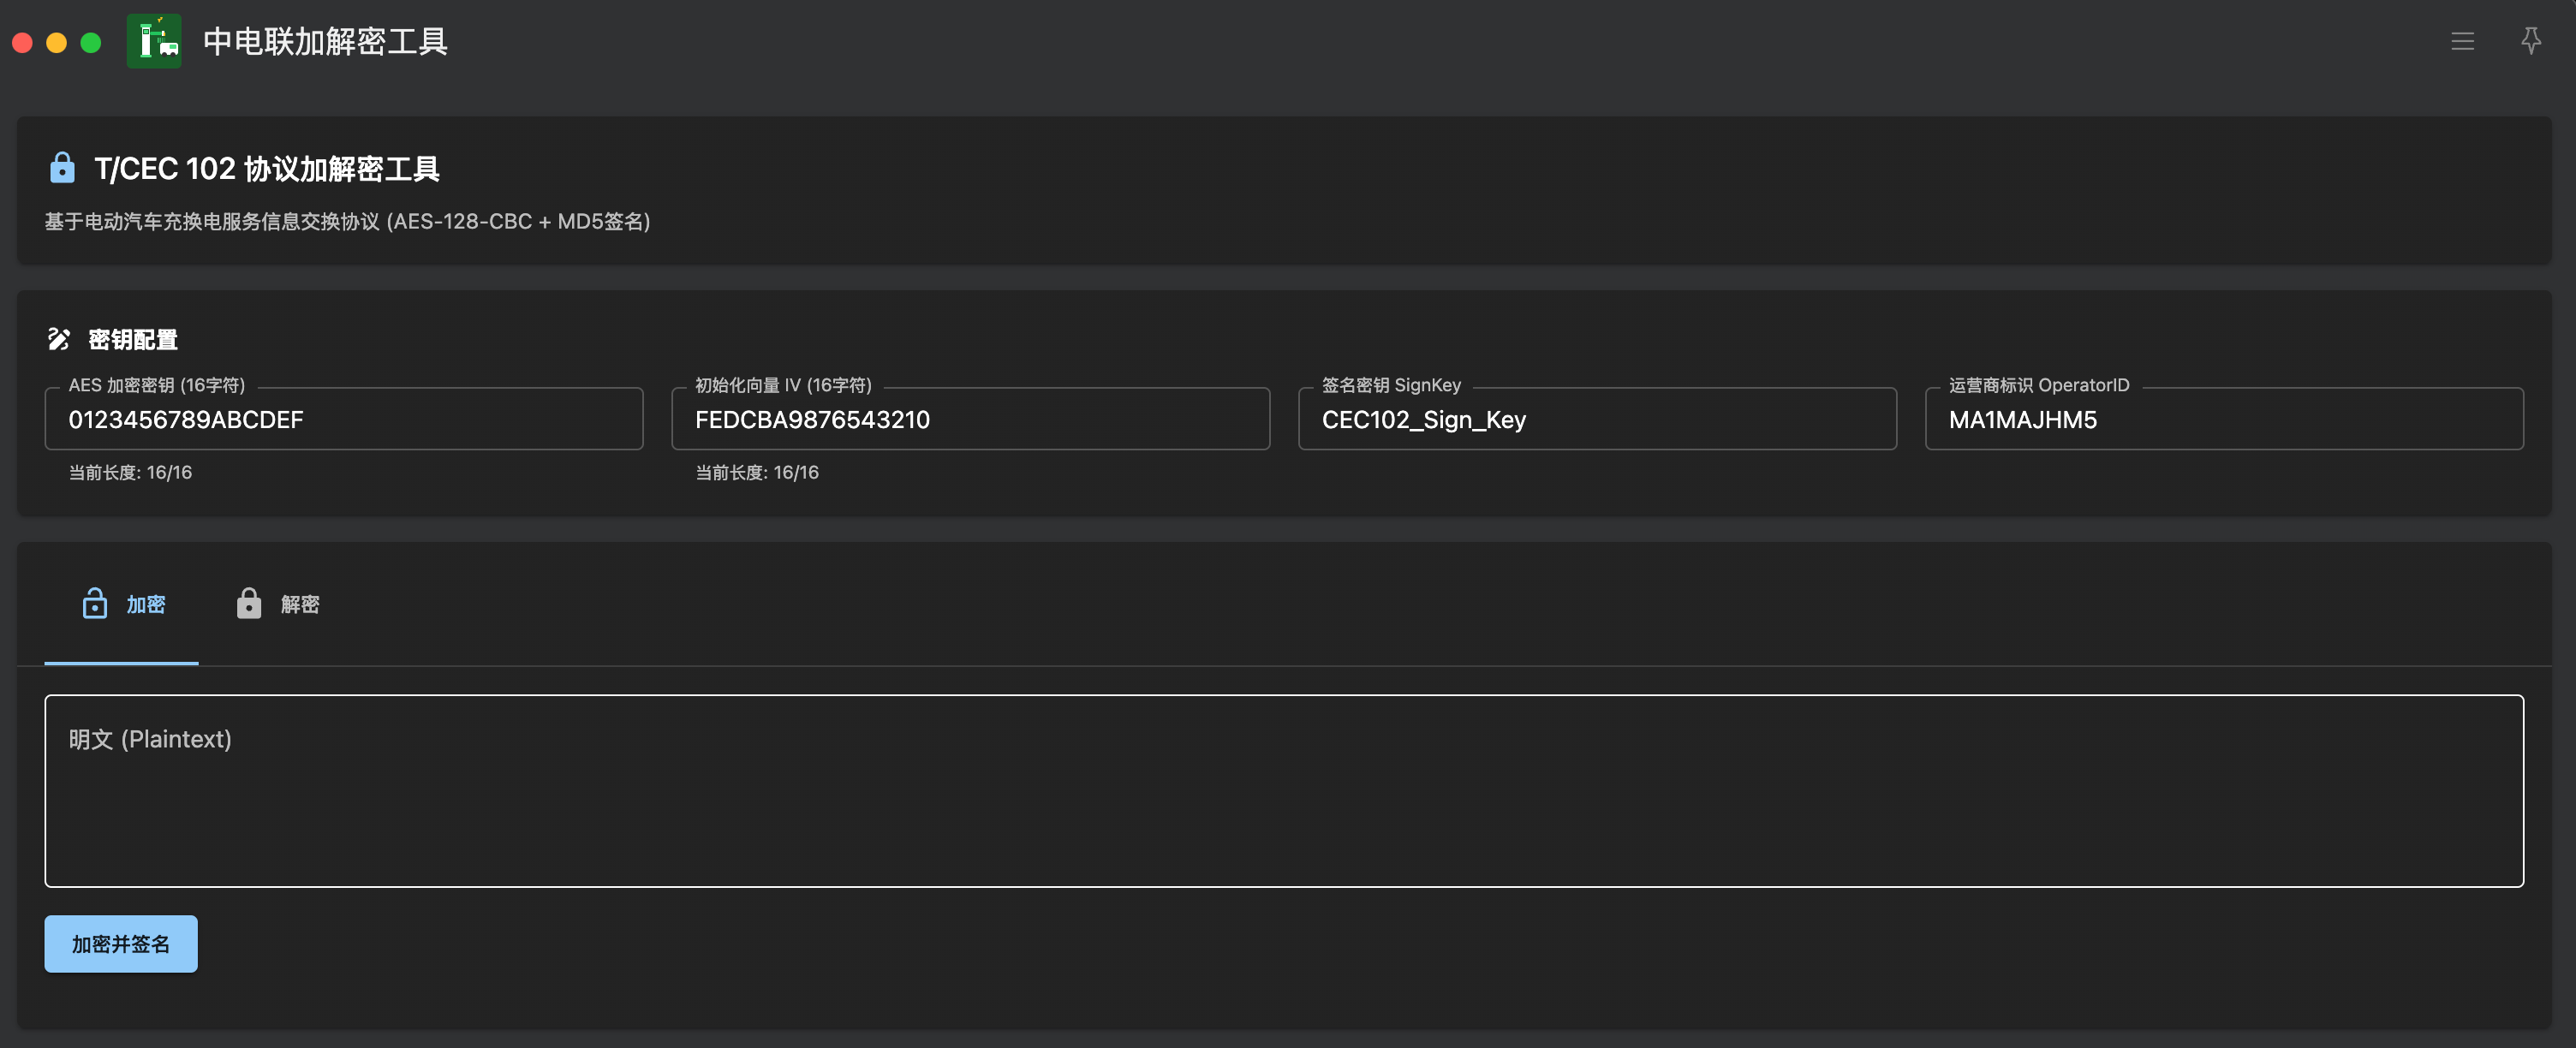2576x1048 pixels.
Task: Click the green macOS zoom window button
Action: coord(91,43)
